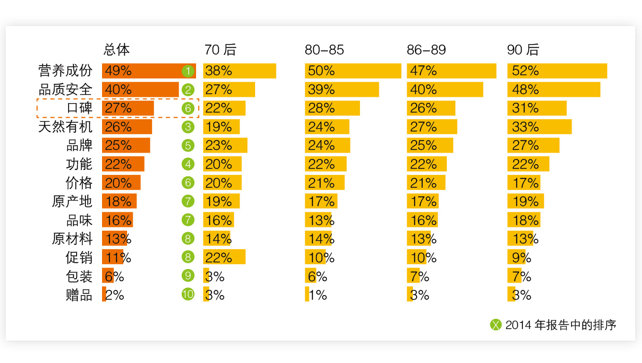Click rank badge 4 in 功能 row

pos(188,164)
